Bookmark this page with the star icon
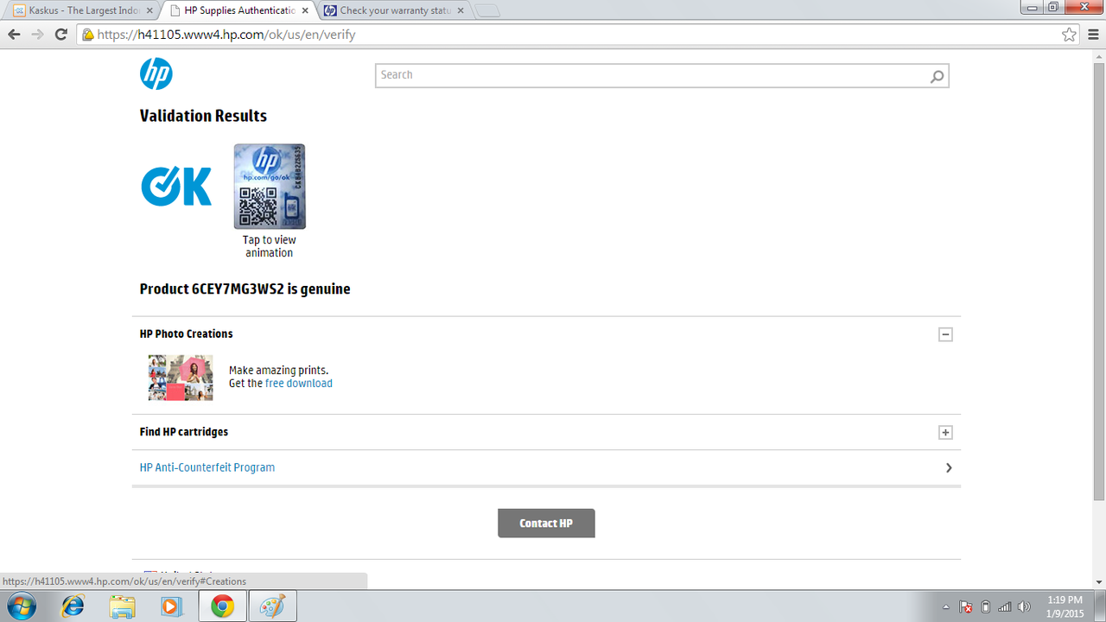 point(1070,35)
